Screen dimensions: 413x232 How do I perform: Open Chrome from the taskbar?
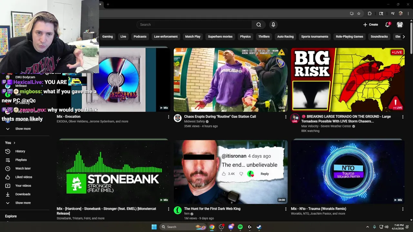pos(212,227)
